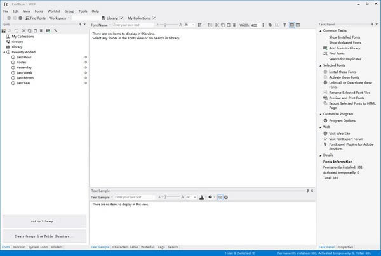Click Show Installed Fonts link
381x256 pixels.
(345, 37)
